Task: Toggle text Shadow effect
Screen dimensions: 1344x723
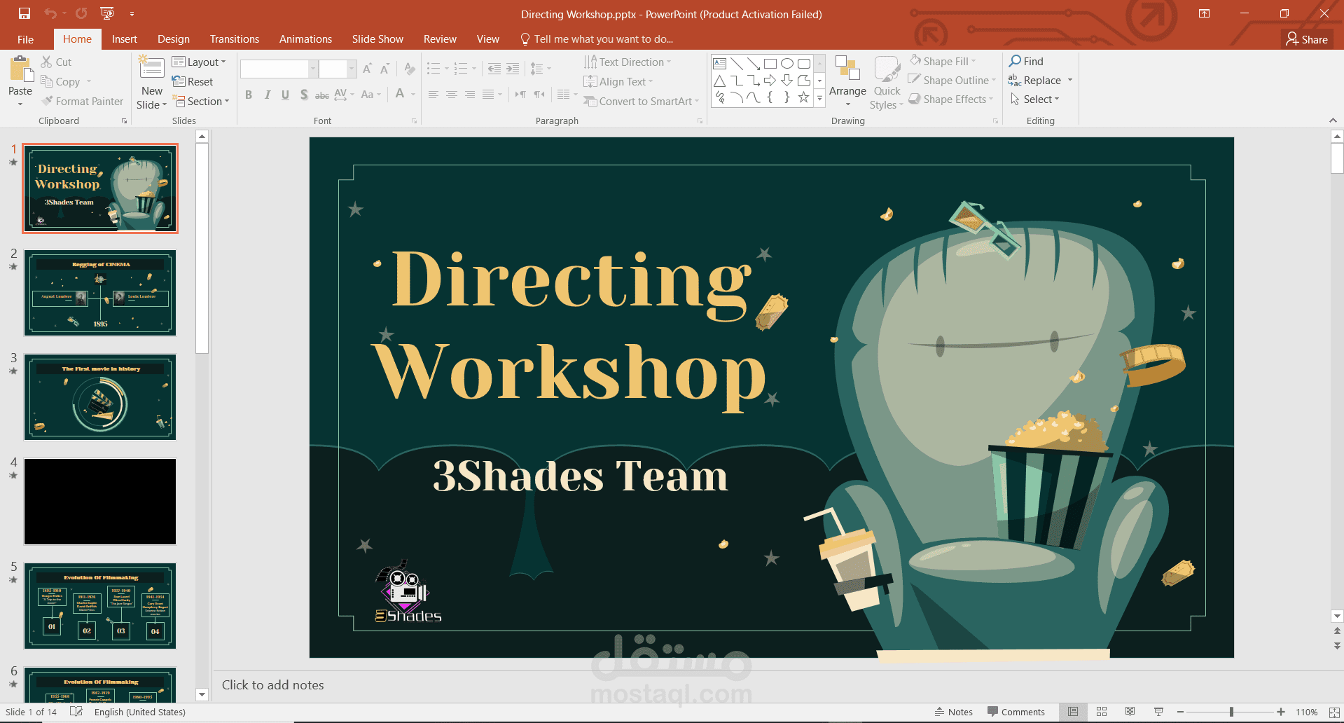Action: pyautogui.click(x=304, y=95)
